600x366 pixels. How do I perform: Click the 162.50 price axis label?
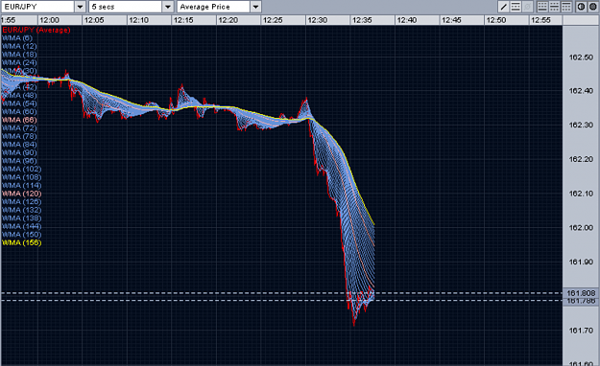pyautogui.click(x=581, y=57)
